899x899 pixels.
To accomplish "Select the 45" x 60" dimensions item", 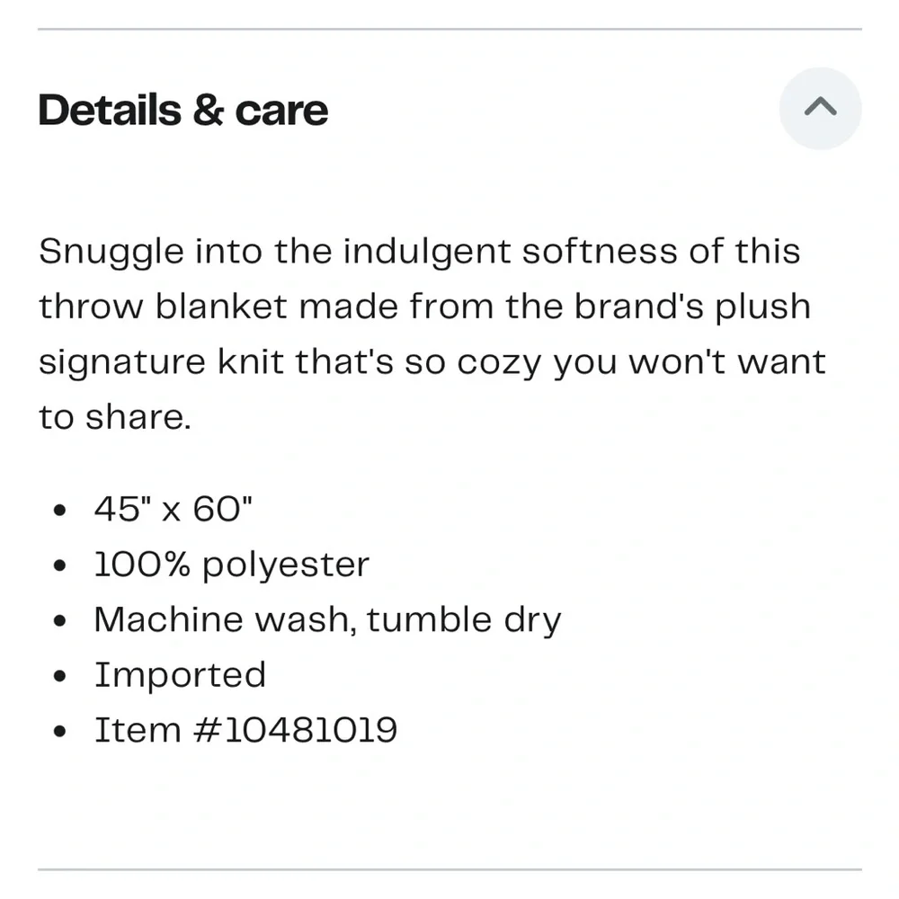I will click(x=174, y=511).
